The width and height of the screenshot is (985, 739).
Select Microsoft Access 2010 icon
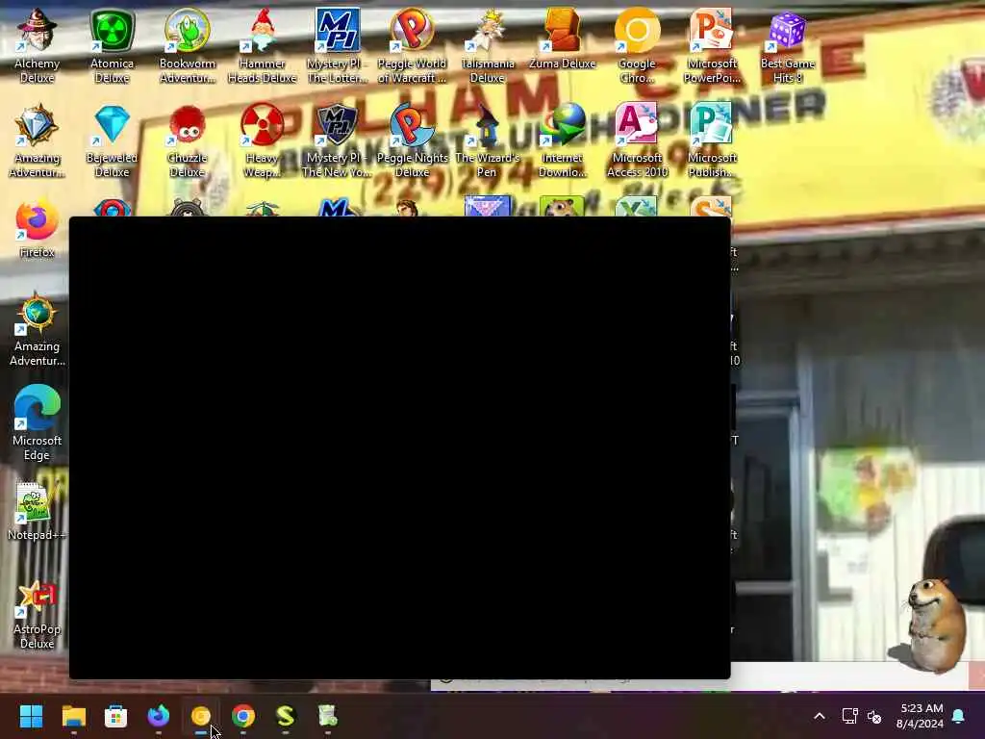[x=637, y=140]
